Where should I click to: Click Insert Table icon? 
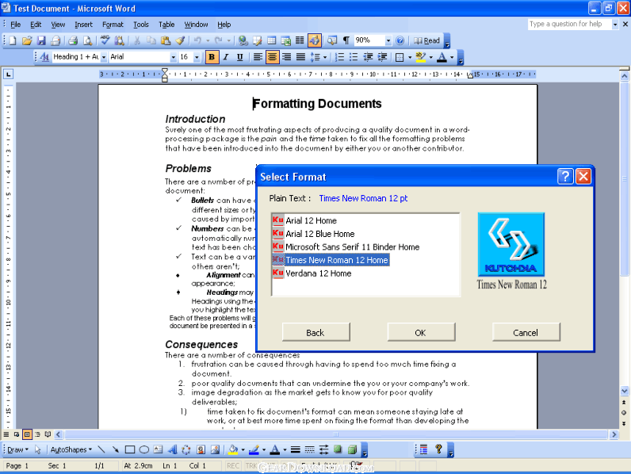[x=272, y=40]
